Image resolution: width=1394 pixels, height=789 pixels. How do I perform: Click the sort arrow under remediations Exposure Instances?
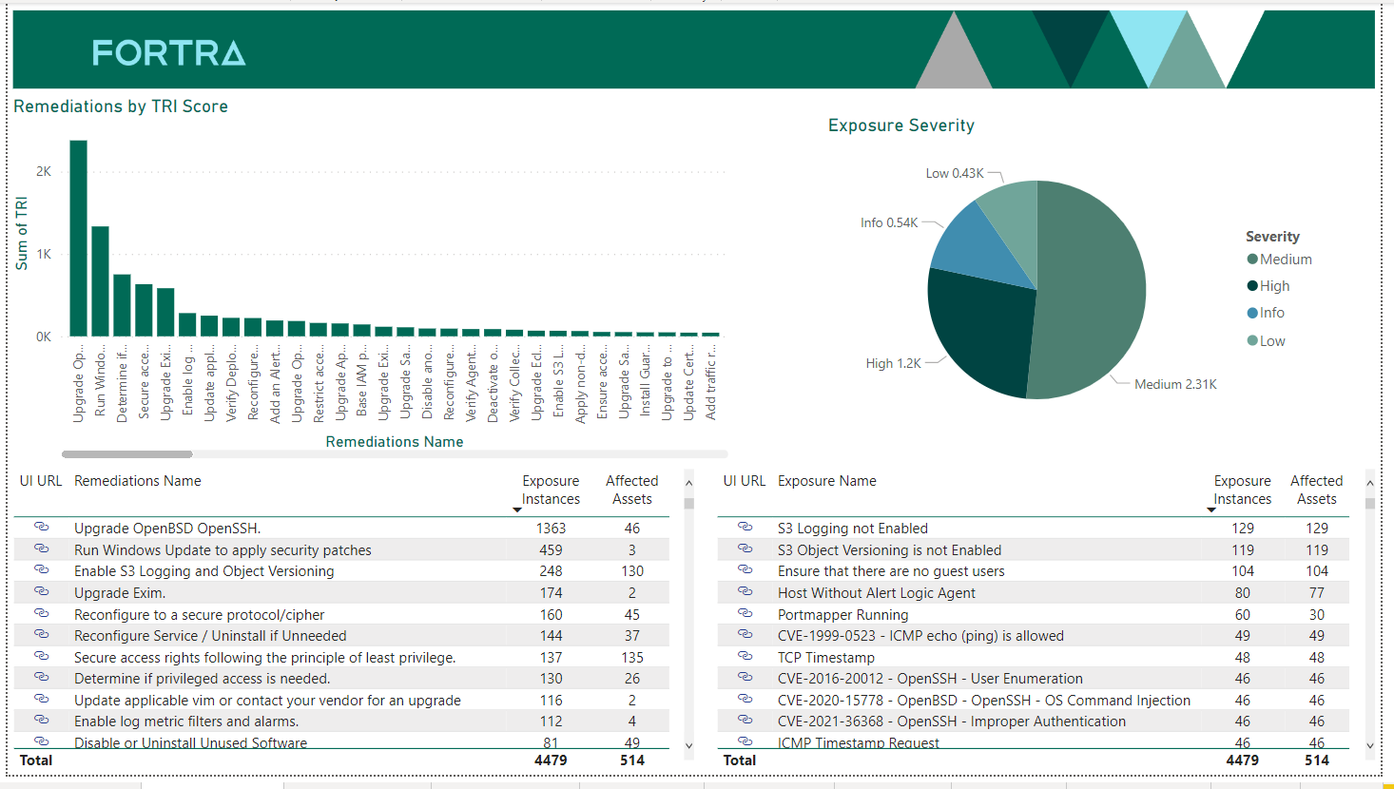[517, 510]
